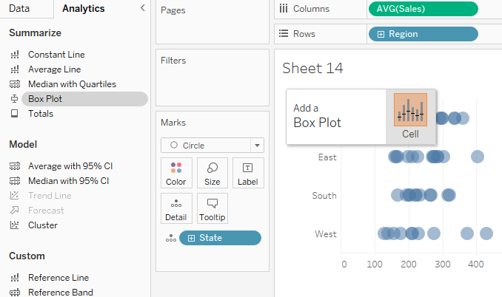Click the Median with Quartiles icon
This screenshot has width=502, height=297.
(14, 84)
